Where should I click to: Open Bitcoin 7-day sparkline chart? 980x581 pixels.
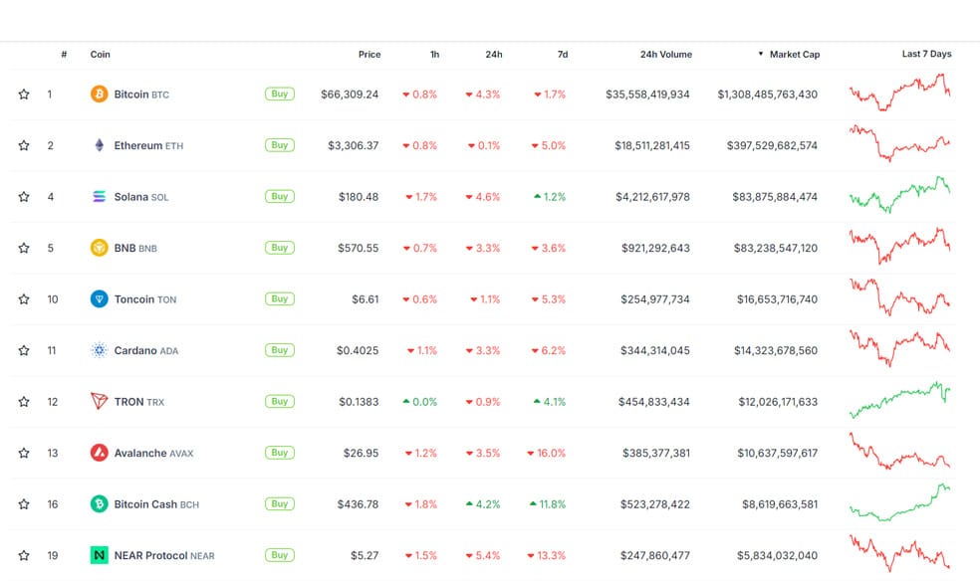pos(900,93)
